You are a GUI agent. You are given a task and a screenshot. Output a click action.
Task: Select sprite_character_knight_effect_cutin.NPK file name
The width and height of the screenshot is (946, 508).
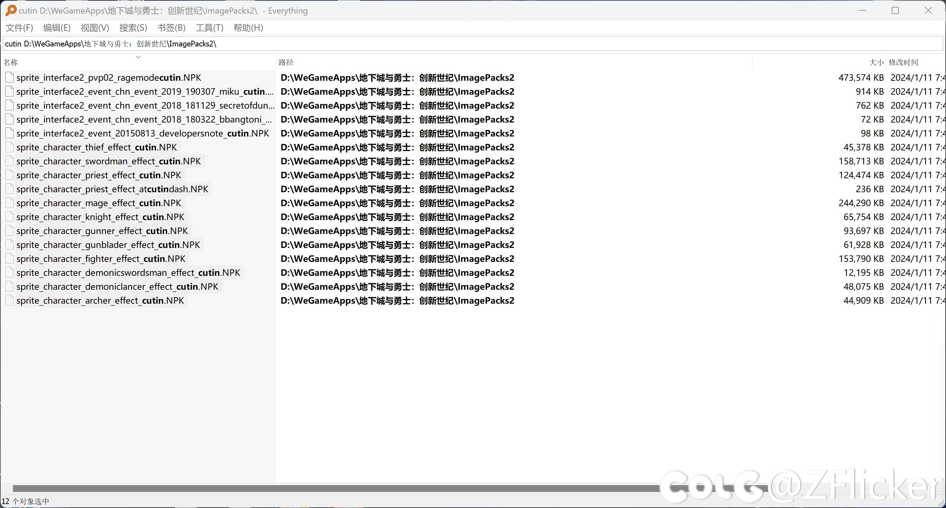tap(100, 217)
